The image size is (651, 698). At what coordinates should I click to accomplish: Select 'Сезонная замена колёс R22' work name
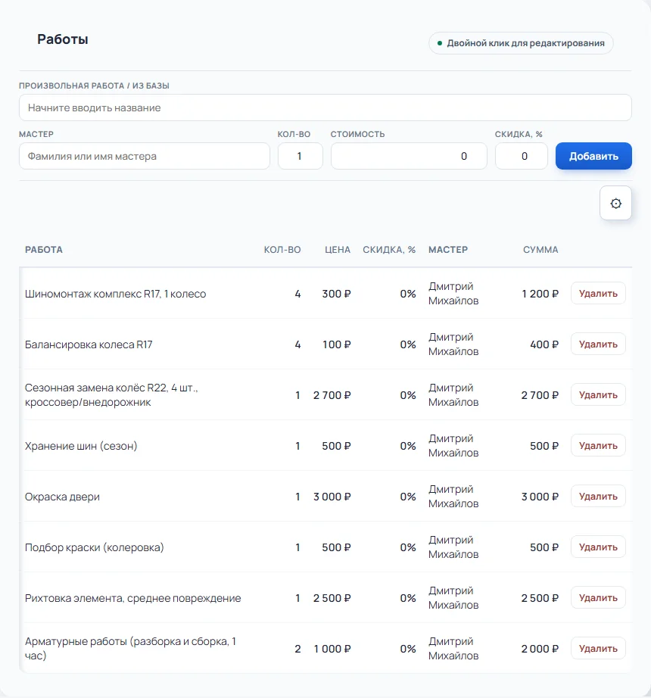point(111,395)
